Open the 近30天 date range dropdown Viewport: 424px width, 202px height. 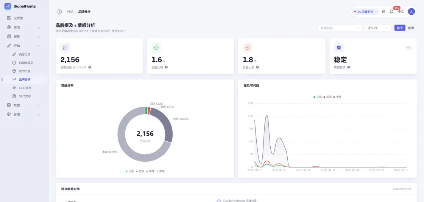coord(378,28)
